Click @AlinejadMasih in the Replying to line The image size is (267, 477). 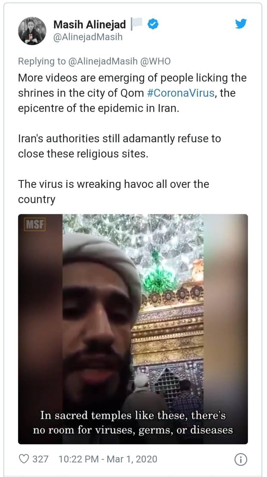pyautogui.click(x=103, y=61)
